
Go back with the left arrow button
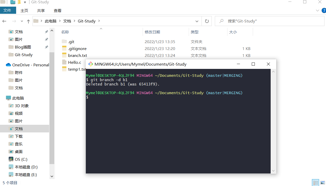point(4,21)
